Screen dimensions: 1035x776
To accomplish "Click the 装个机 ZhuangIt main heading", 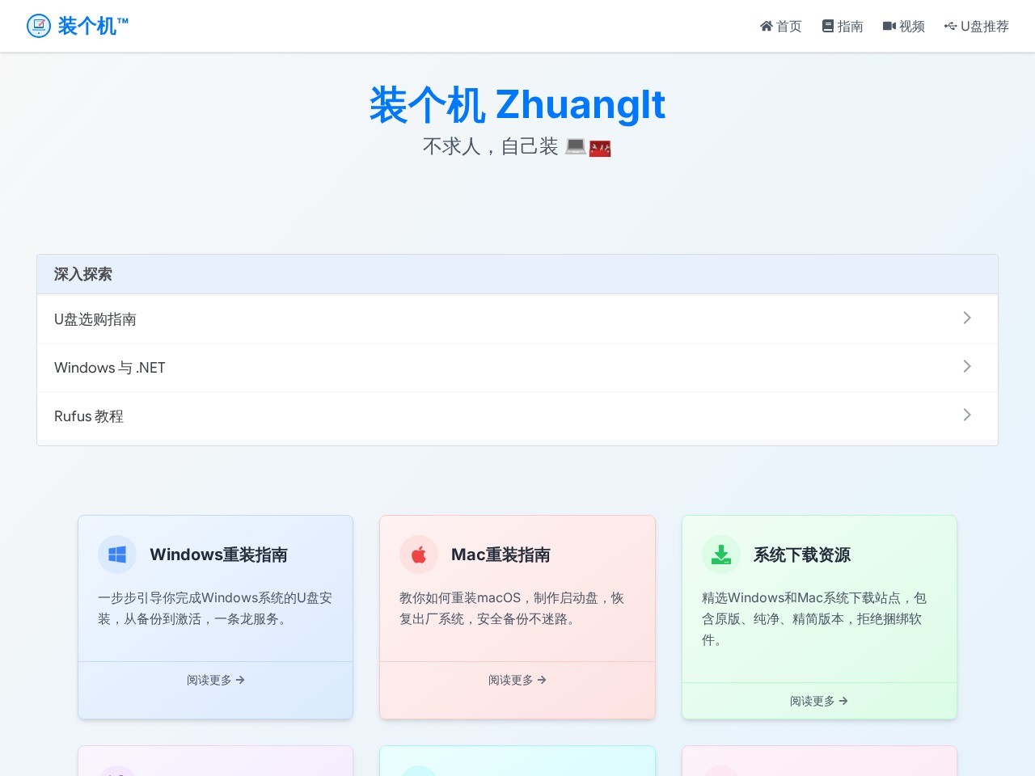I will [x=517, y=105].
